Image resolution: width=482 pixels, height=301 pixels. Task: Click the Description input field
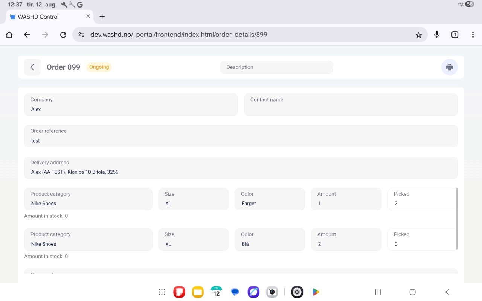coord(276,67)
